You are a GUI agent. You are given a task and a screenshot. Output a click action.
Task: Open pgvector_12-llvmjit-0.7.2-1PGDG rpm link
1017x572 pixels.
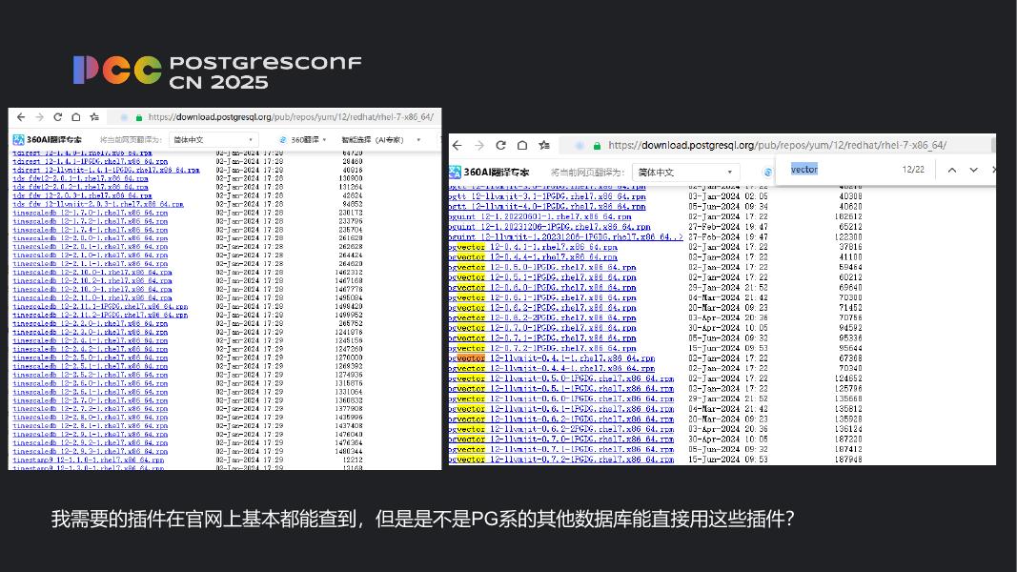pyautogui.click(x=561, y=460)
